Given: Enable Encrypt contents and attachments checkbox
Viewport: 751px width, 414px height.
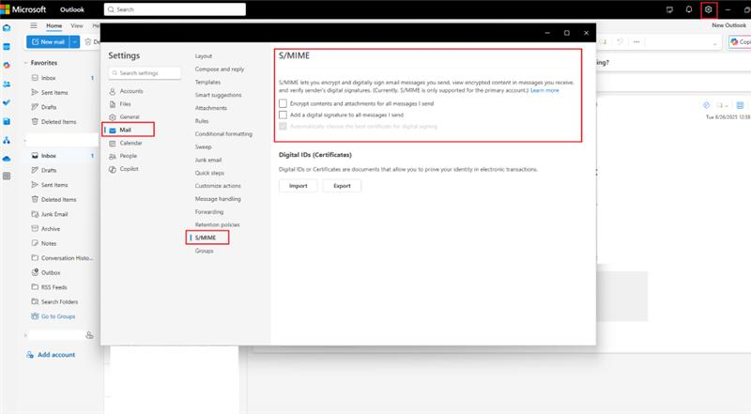Looking at the screenshot, I should 284,103.
